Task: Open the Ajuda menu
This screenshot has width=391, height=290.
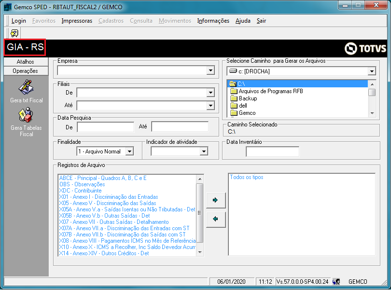Action: tap(243, 21)
